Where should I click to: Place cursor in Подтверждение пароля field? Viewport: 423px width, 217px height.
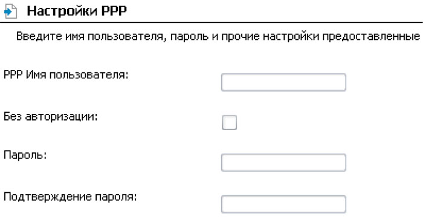click(x=283, y=204)
